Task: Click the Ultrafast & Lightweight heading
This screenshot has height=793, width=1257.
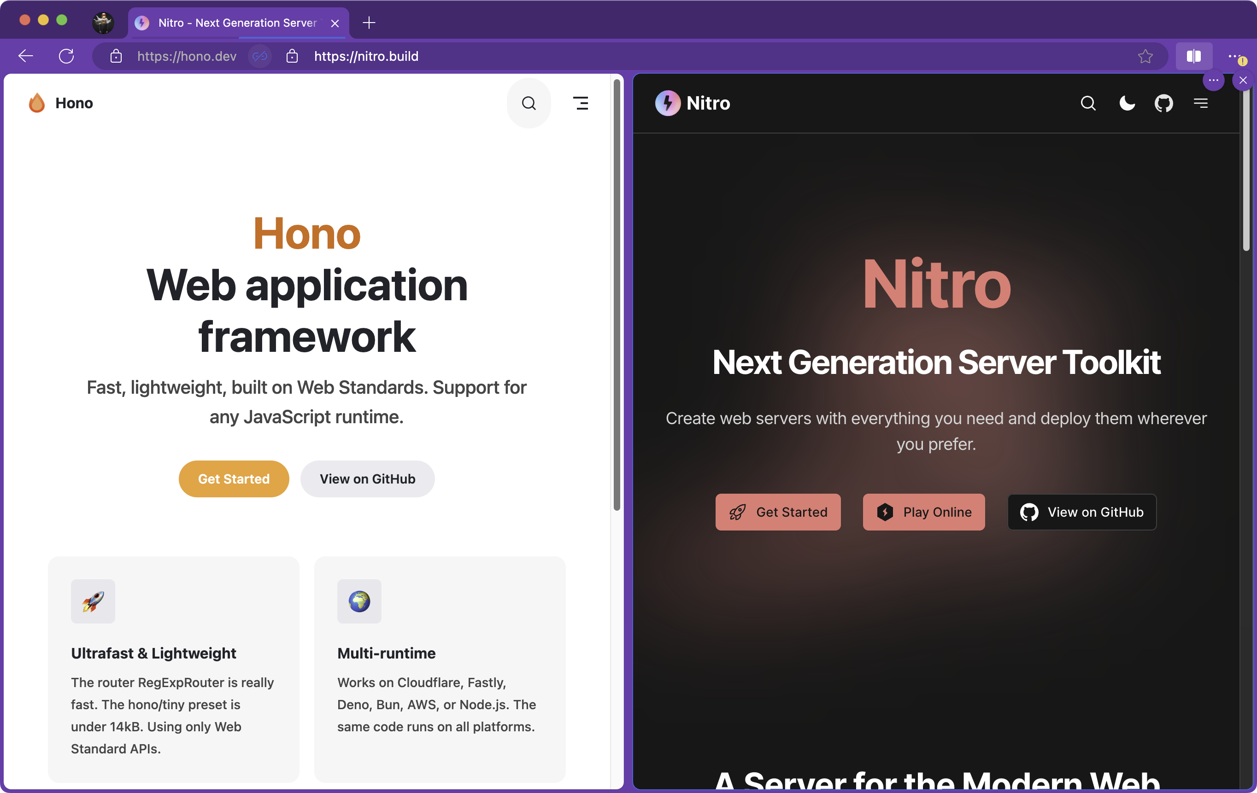Action: (x=153, y=653)
